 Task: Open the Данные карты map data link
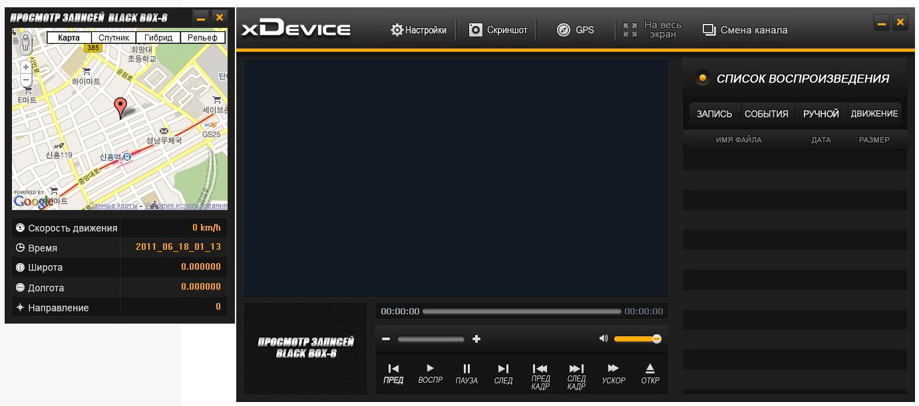(114, 206)
